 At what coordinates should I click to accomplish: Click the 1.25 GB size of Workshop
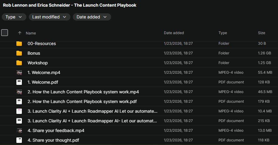(x=264, y=63)
